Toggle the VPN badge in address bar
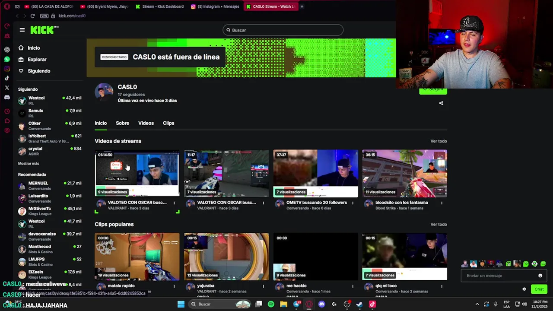 pyautogui.click(x=44, y=16)
